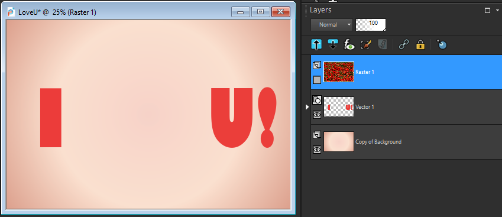
Task: Click the vector layer type icon on Vector 1
Action: pyautogui.click(x=316, y=100)
